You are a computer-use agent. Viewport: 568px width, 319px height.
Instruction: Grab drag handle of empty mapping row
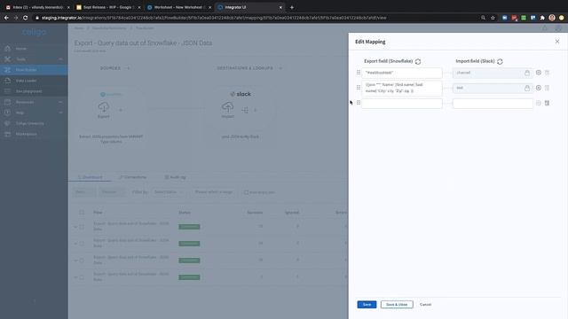[359, 103]
